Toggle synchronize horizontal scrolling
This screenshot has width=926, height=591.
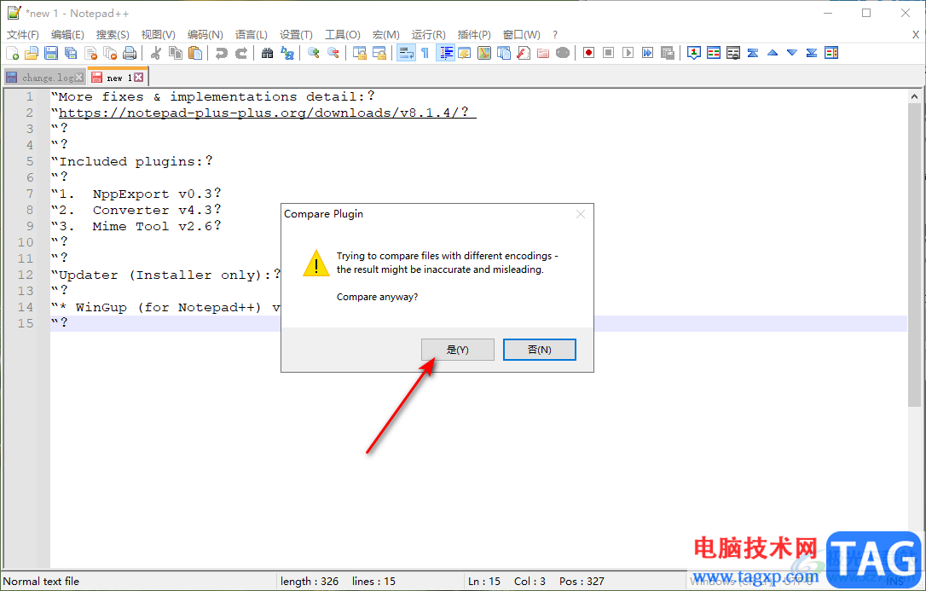[379, 53]
